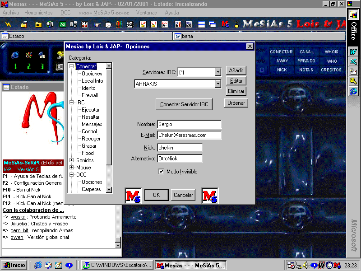Click the Nick input field
Image resolution: width=361 pixels, height=271 pixels.
[180, 148]
